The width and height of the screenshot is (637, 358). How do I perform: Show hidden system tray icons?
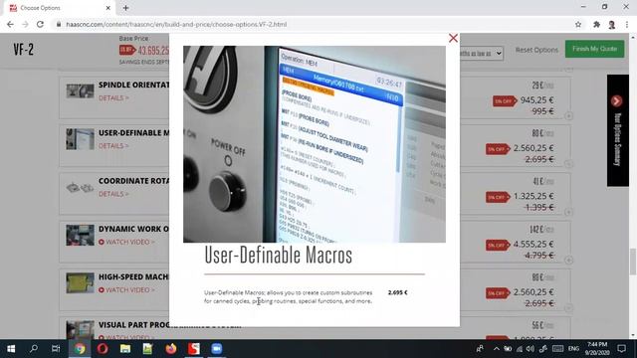click(x=497, y=349)
